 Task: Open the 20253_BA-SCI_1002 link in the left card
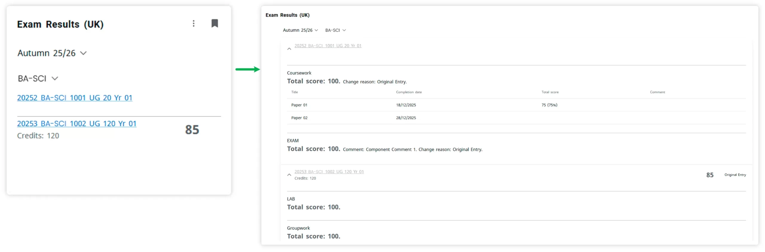[x=77, y=123]
